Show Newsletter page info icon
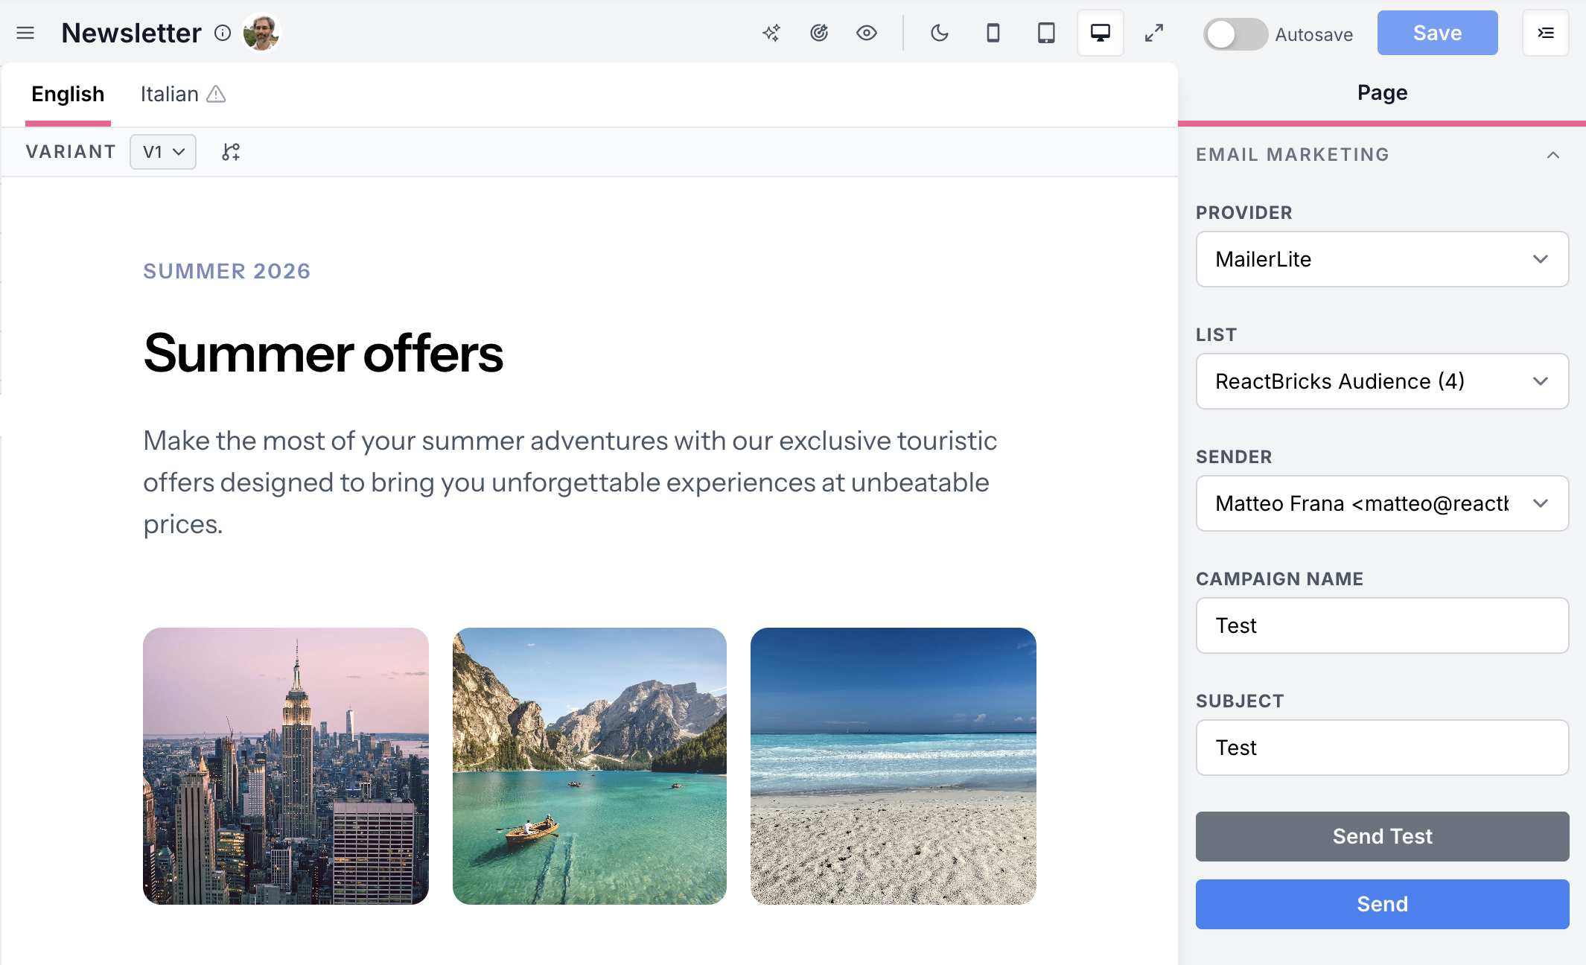The width and height of the screenshot is (1586, 965). coord(223,33)
